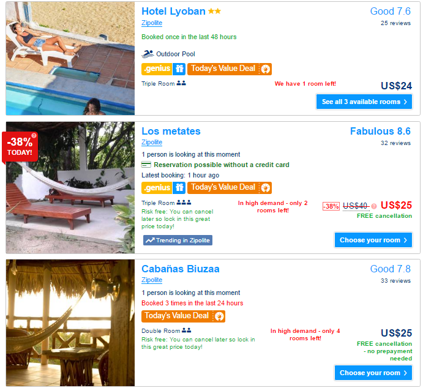Open the Cabañas Biuzaa title link
Viewport: 423px width, 388px height.
click(181, 269)
